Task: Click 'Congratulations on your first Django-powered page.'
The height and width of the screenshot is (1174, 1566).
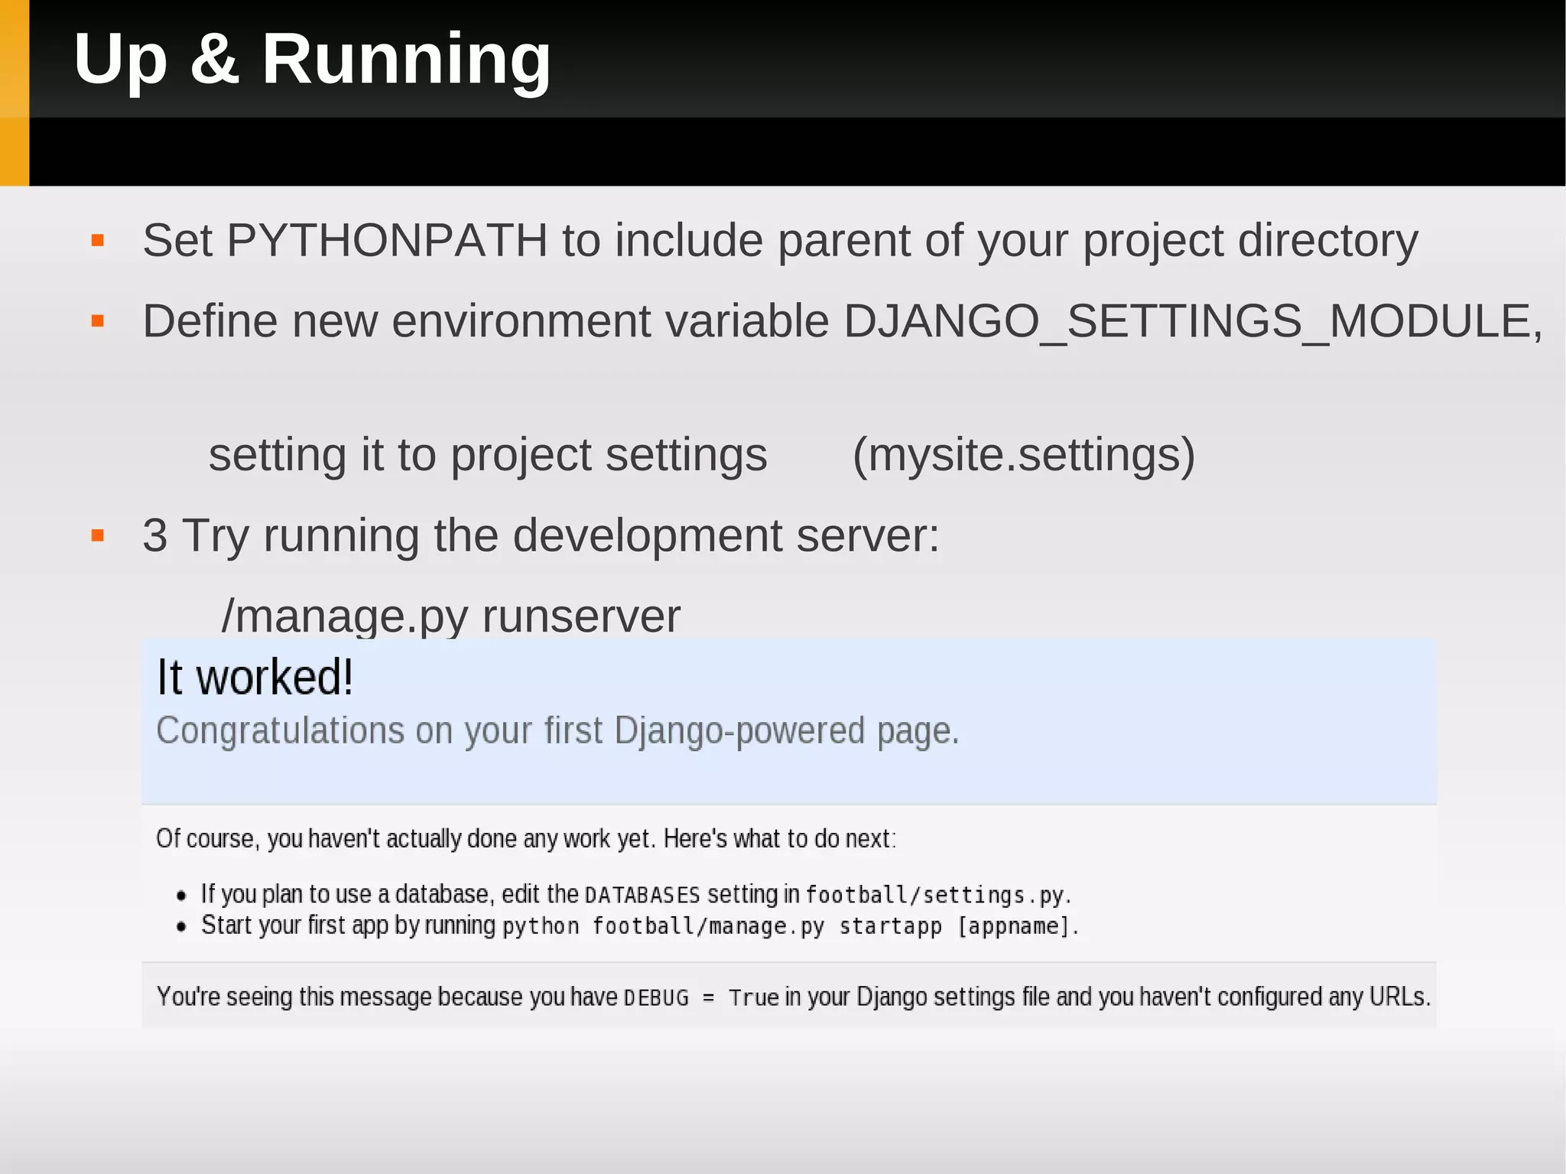Action: click(557, 730)
